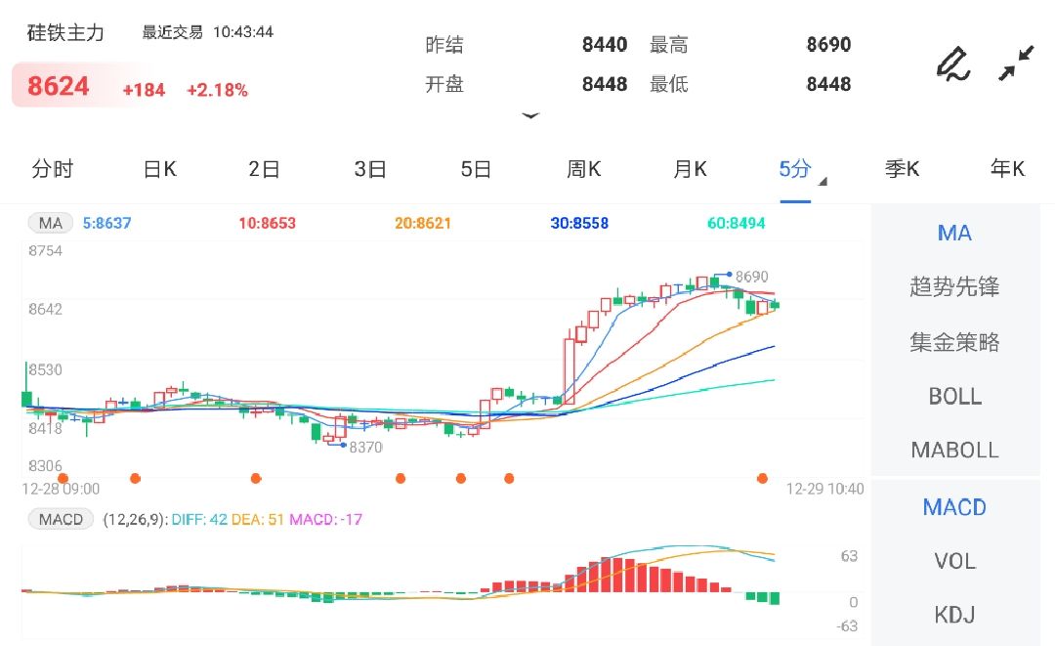Screen dimensions: 1055x646
Task: Click the +184 price change value
Action: [144, 90]
